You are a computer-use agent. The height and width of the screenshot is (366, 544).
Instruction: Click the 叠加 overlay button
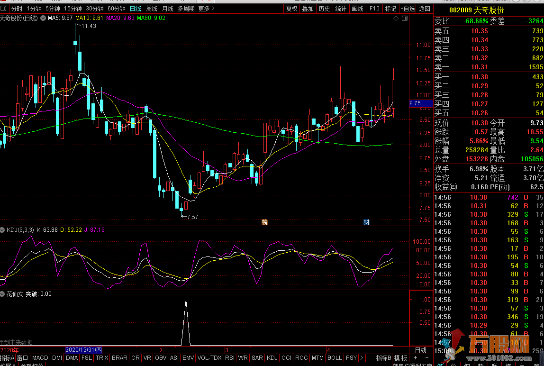click(x=308, y=9)
